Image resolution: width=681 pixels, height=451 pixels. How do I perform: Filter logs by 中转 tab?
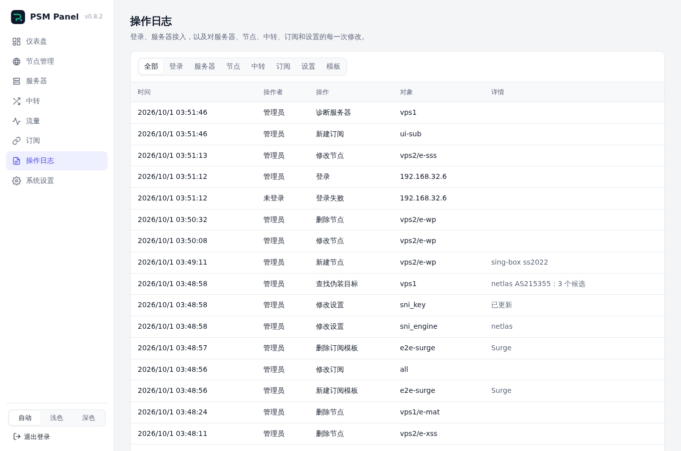click(x=258, y=67)
